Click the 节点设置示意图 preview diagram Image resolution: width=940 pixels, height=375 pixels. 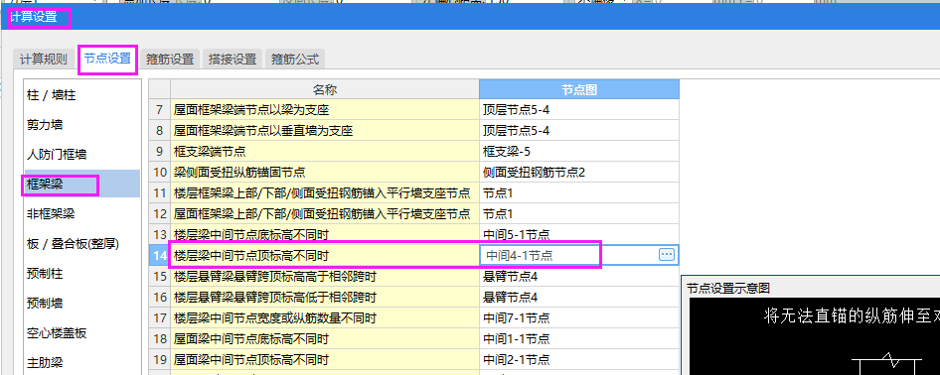tap(814, 336)
